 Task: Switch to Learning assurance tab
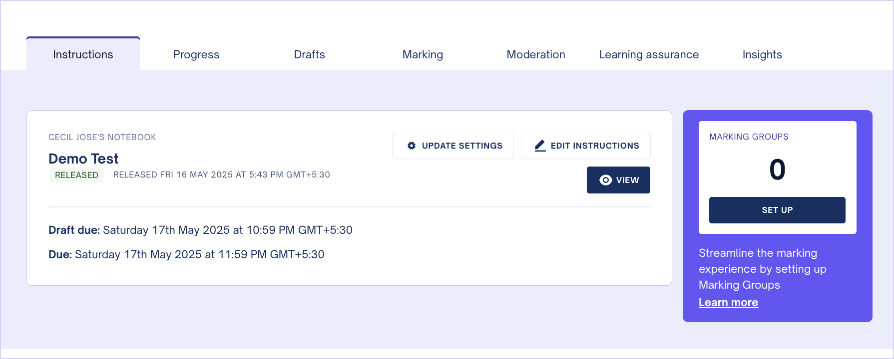coord(649,54)
